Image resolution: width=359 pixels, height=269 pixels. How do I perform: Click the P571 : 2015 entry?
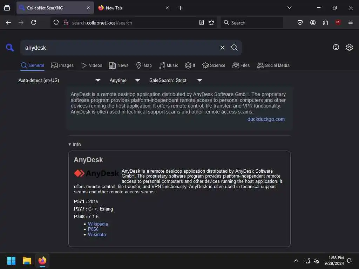coord(86,201)
